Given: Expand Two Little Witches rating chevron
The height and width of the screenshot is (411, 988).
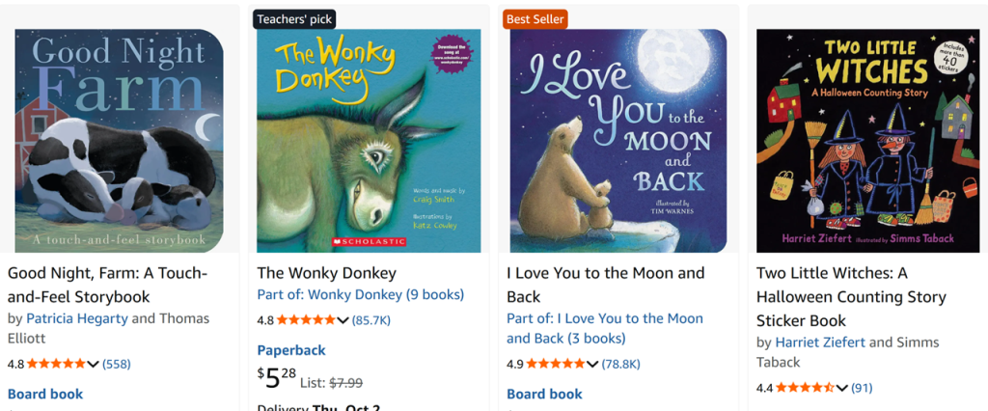Looking at the screenshot, I should 841,388.
